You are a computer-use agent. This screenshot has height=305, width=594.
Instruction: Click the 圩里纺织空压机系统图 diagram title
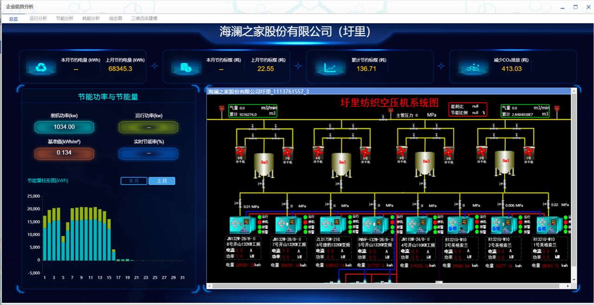(389, 103)
